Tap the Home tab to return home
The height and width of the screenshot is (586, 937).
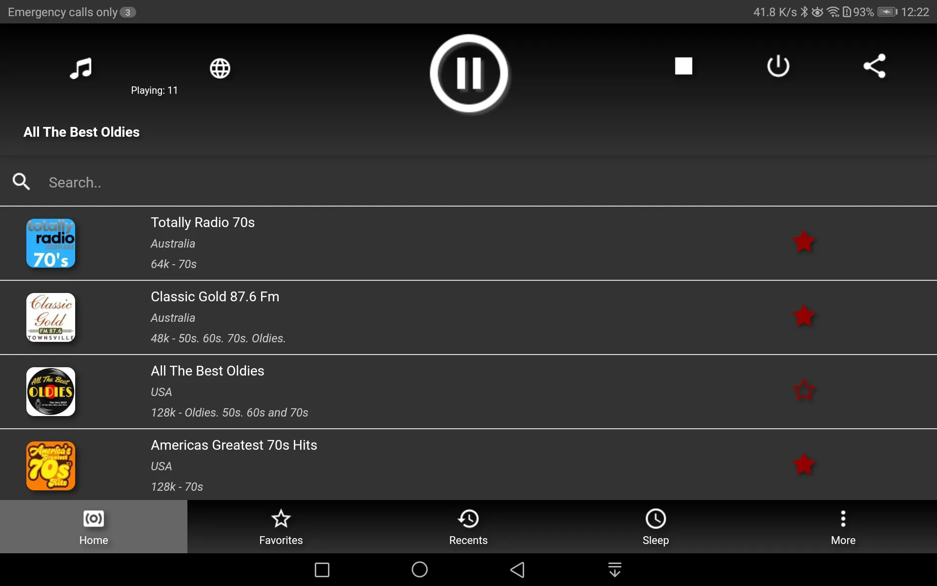tap(94, 526)
